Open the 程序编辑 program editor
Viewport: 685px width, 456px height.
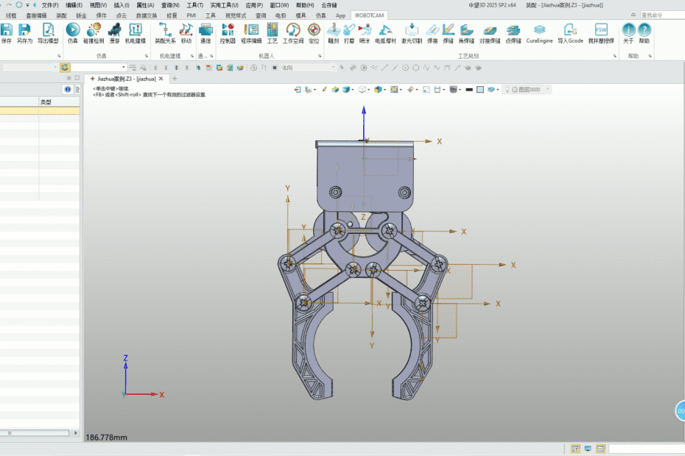(x=251, y=31)
